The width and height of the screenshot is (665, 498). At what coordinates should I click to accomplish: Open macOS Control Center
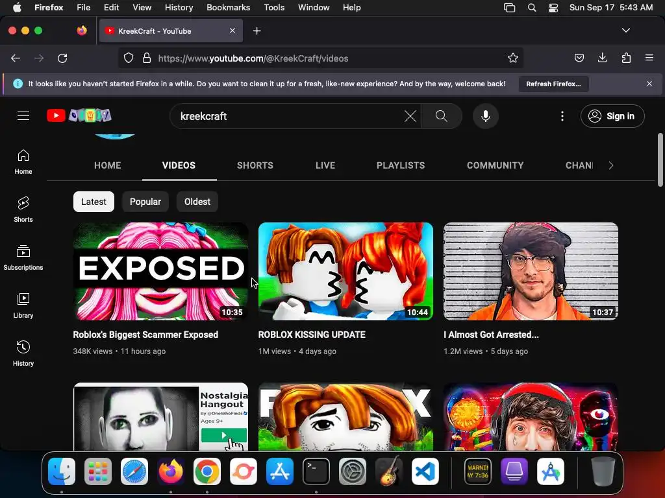pos(553,8)
